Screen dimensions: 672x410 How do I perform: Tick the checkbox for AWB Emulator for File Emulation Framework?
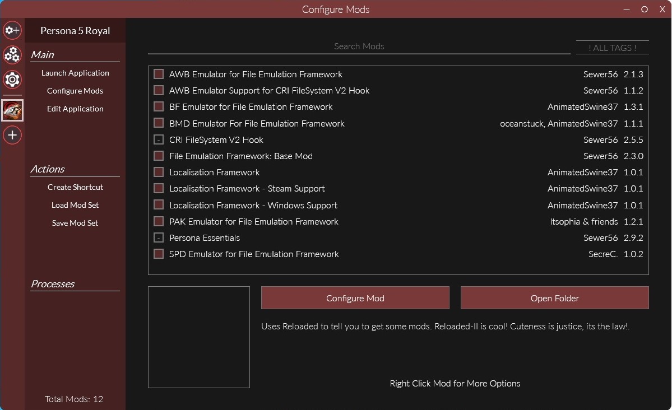(159, 74)
